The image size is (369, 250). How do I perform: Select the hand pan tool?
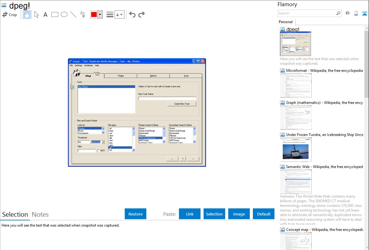click(27, 14)
